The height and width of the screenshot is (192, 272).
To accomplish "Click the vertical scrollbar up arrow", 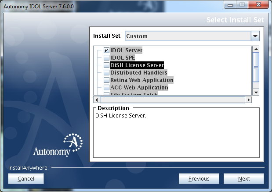I will tap(256, 49).
